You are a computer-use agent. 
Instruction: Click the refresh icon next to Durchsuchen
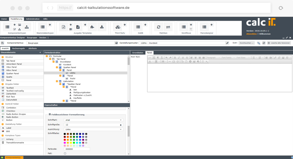pyautogui.click(x=264, y=43)
